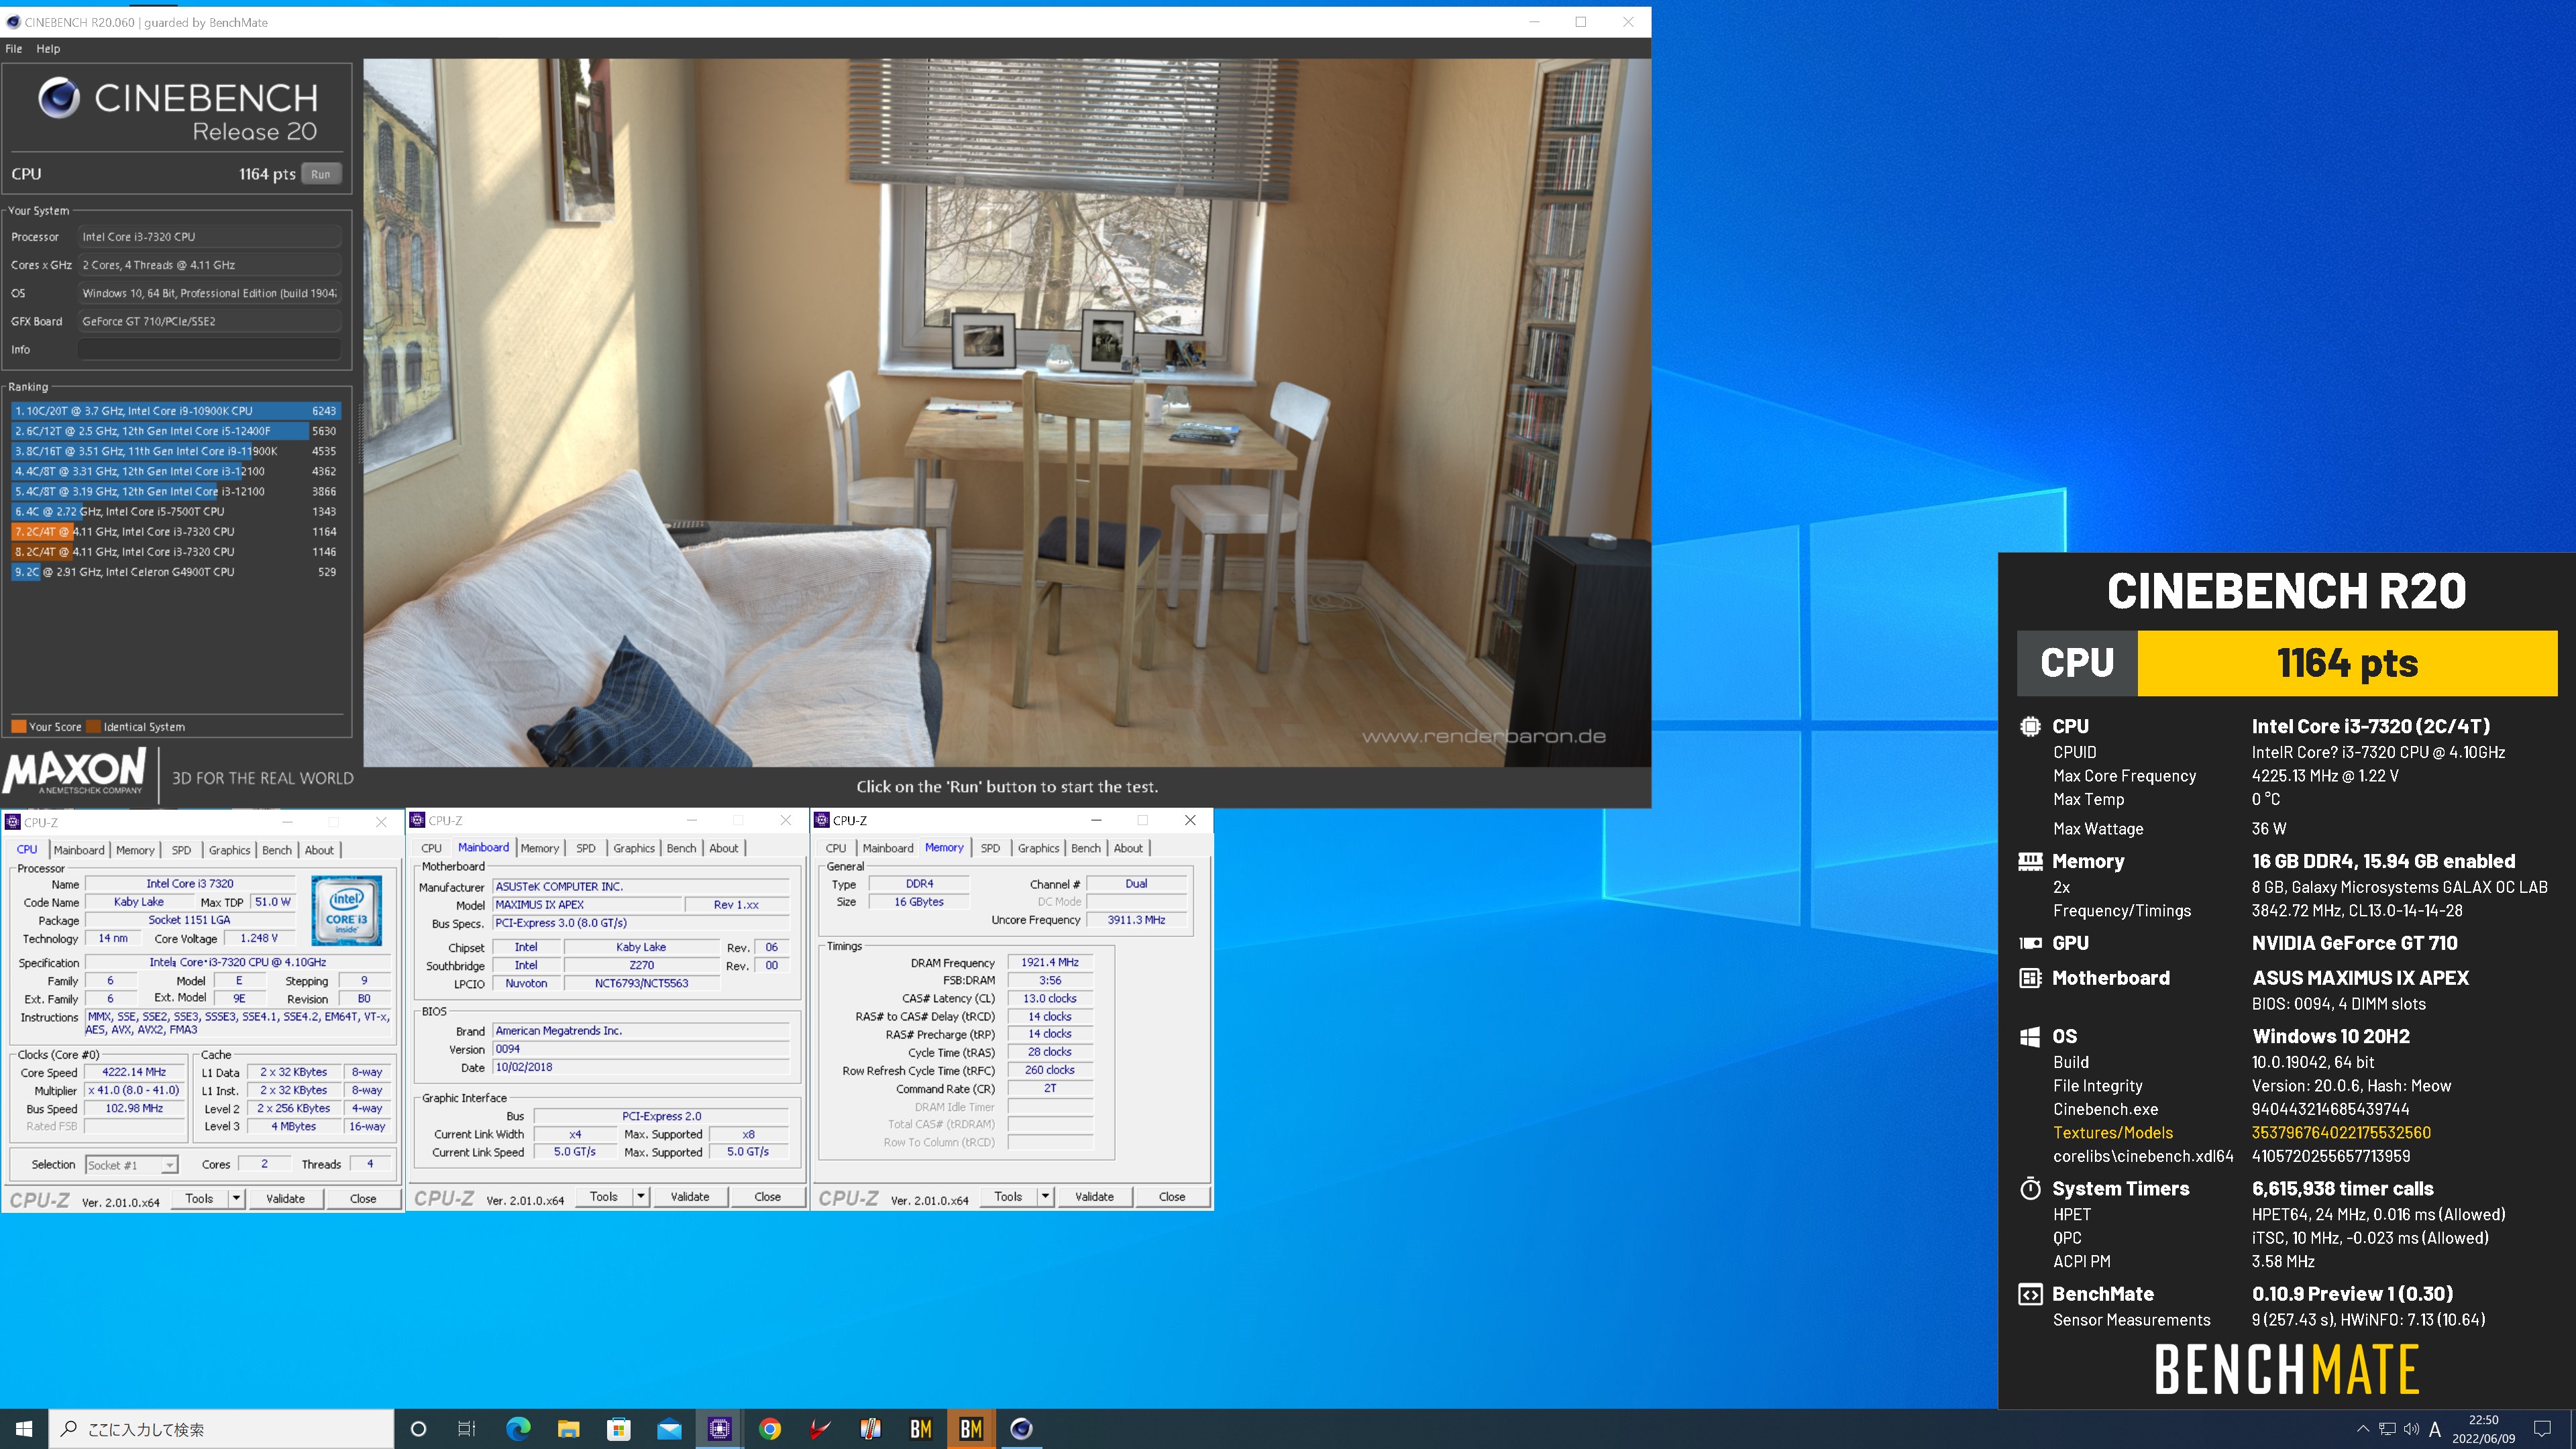2576x1449 pixels.
Task: Click the yellow 1164 pts score bar
Action: [2347, 663]
